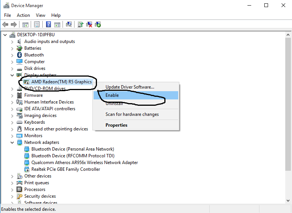The image size is (292, 213).
Task: Click the Forward arrow toolbar icon
Action: pyautogui.click(x=14, y=24)
